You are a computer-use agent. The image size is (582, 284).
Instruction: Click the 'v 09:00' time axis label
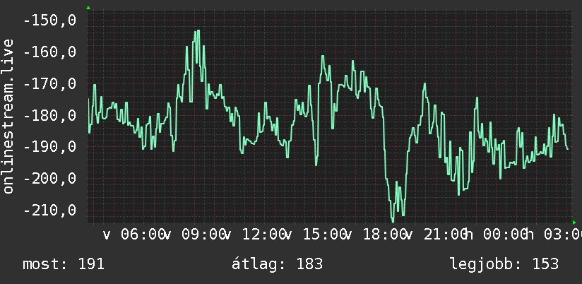click(194, 235)
